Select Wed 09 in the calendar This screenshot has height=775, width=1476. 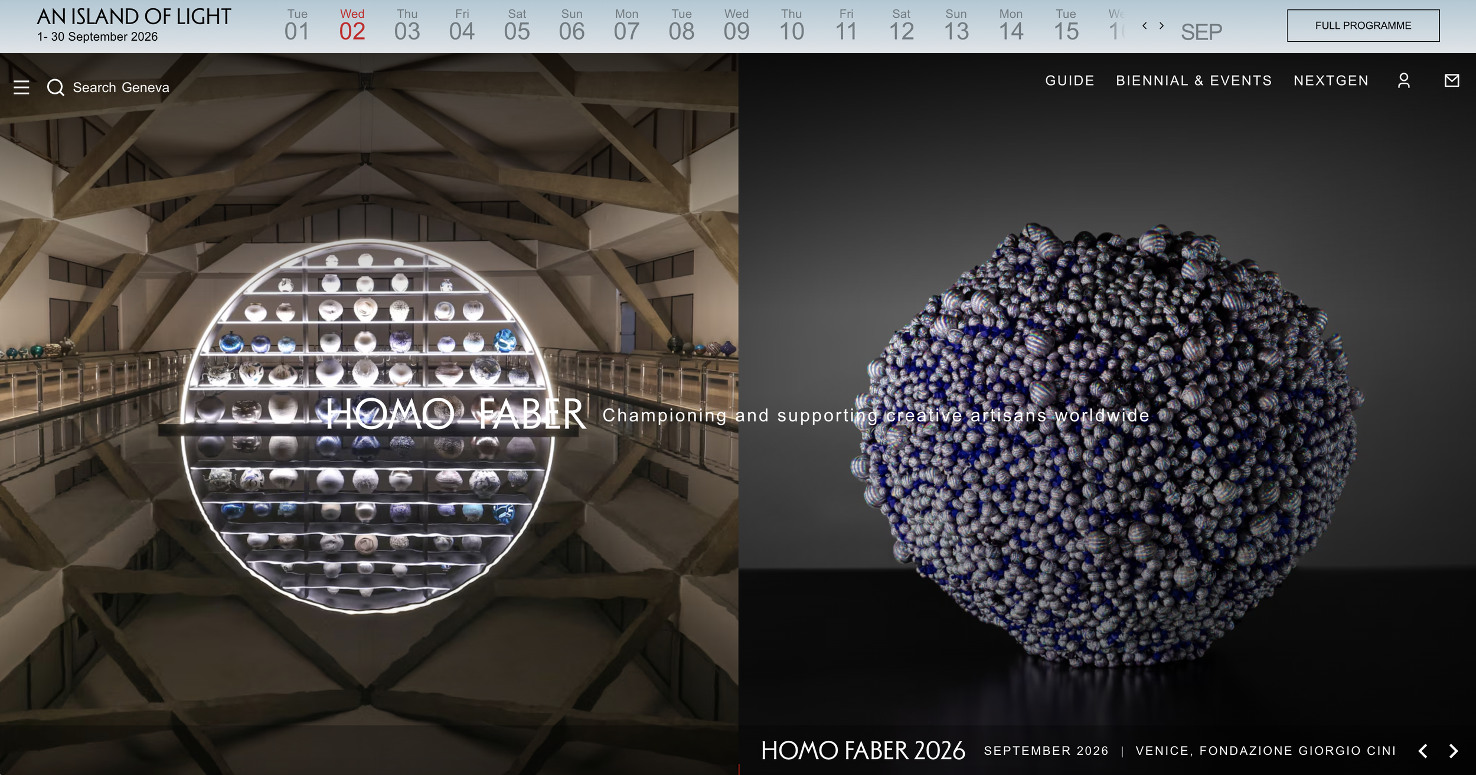(736, 25)
